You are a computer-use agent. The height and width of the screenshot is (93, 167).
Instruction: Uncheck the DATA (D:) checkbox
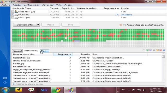[x=13, y=14]
